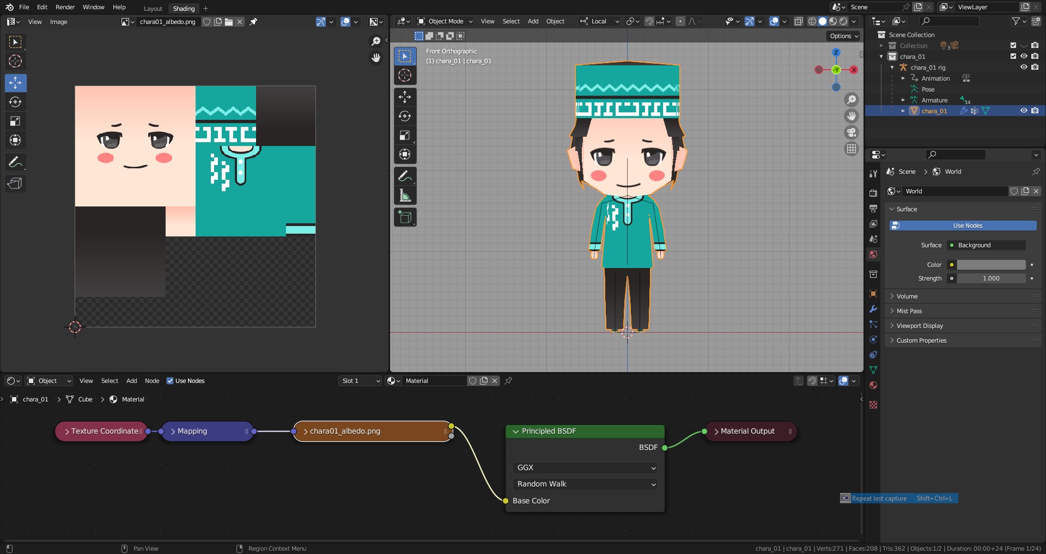This screenshot has height=554, width=1046.
Task: Click the Options button in the viewport
Action: point(843,36)
